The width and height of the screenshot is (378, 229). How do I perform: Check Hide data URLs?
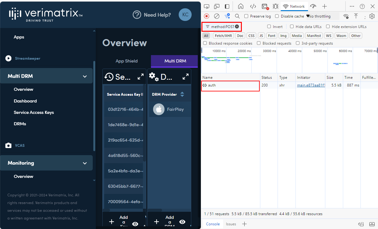coord(292,26)
